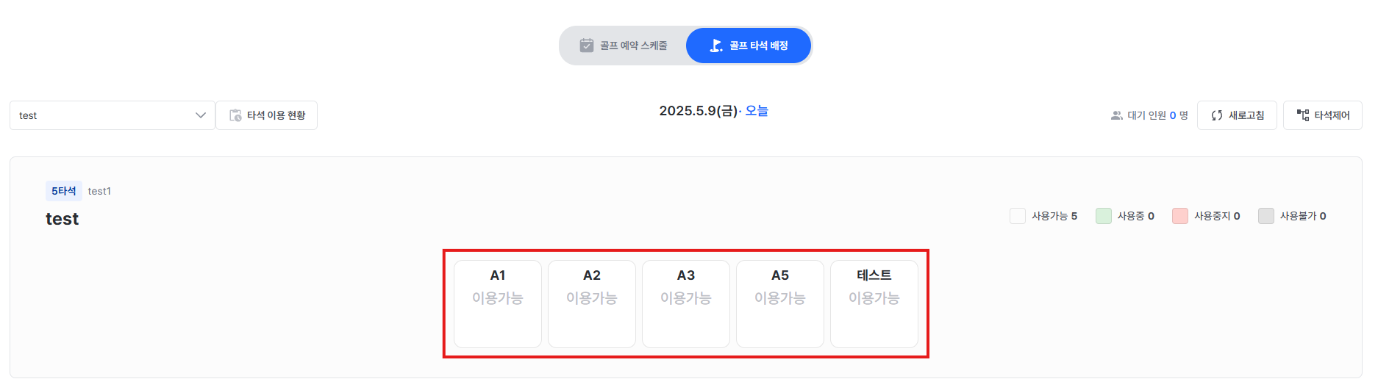Open the 타석 이용 현황 button
Image resolution: width=1378 pixels, height=390 pixels.
coord(266,115)
